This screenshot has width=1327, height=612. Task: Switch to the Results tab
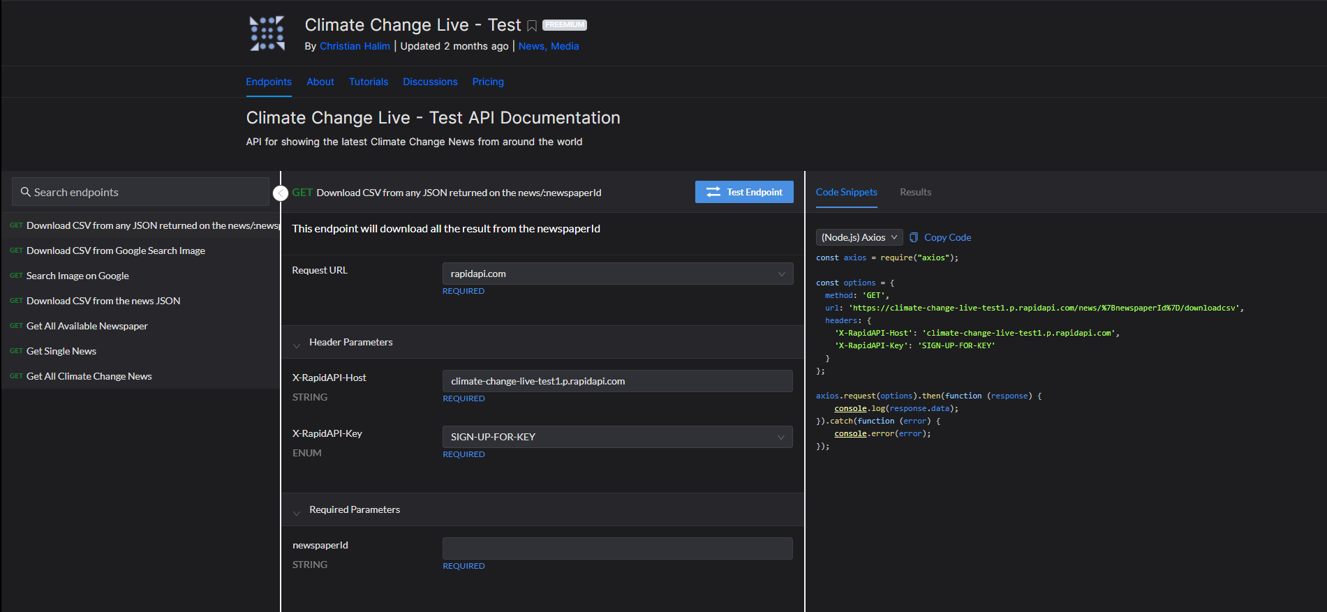point(915,192)
